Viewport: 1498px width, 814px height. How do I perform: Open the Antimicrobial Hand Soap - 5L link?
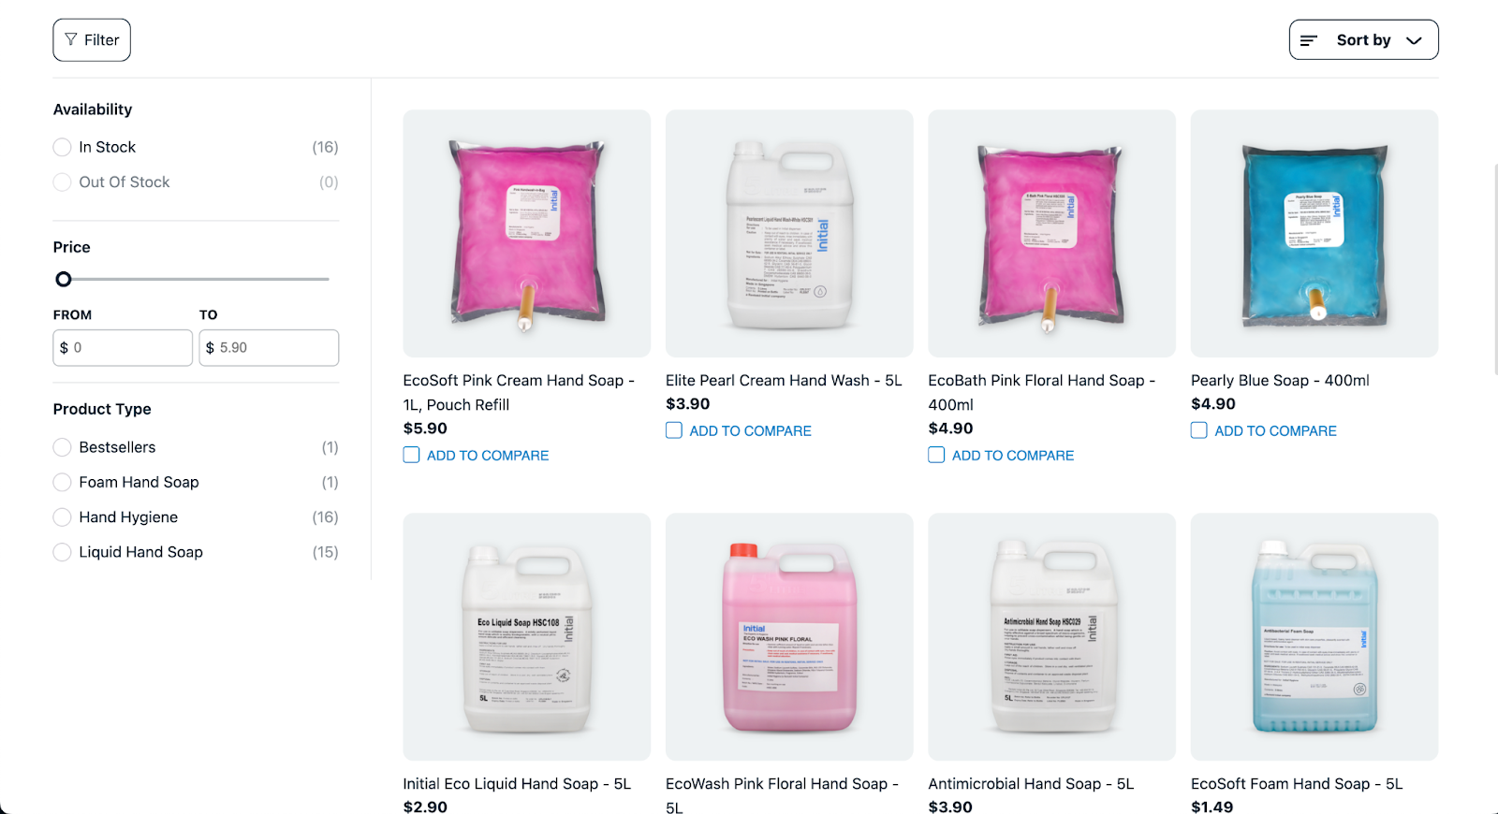[x=1031, y=784]
